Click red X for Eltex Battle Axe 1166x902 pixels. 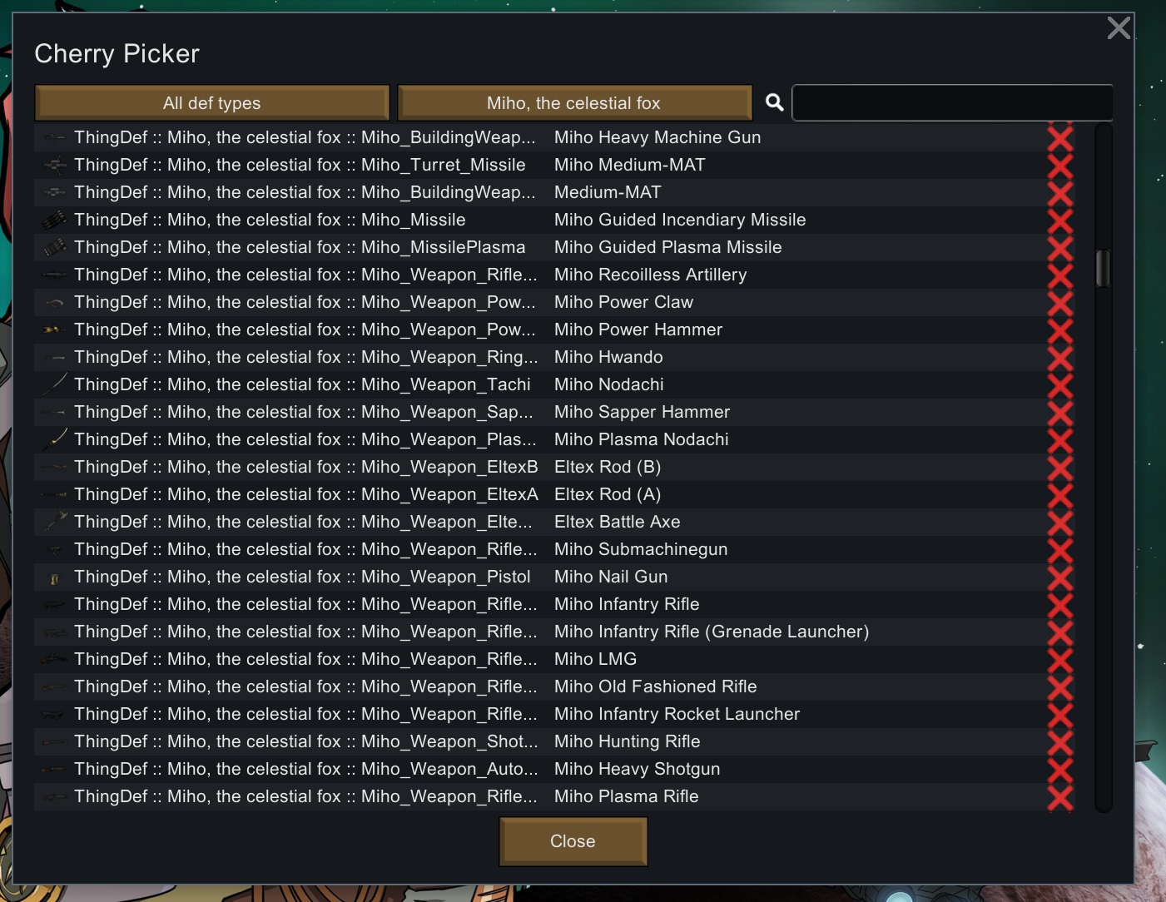(1059, 522)
